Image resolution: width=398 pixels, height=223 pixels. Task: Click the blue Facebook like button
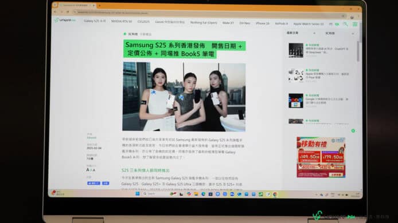(93, 183)
